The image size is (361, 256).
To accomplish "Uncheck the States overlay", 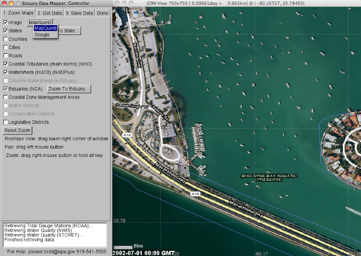I will tap(4, 31).
